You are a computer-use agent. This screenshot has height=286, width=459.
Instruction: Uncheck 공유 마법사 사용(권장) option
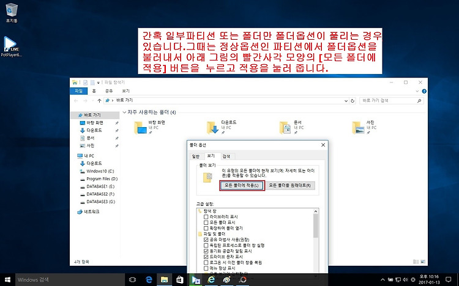[206, 240]
